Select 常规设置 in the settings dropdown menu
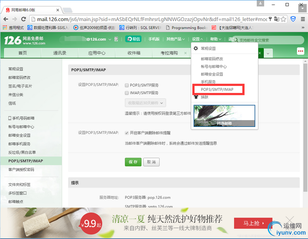 pos(208,48)
